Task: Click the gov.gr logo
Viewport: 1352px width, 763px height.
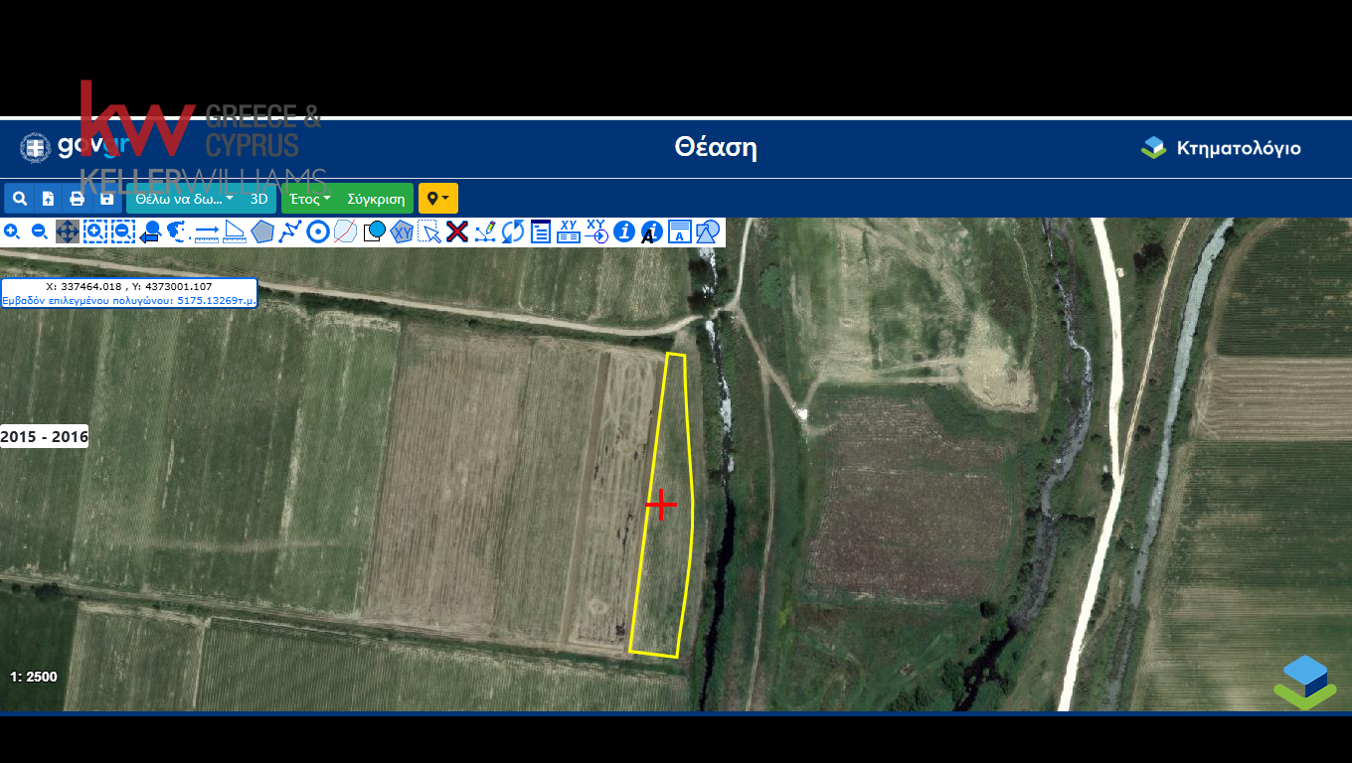Action: click(60, 148)
